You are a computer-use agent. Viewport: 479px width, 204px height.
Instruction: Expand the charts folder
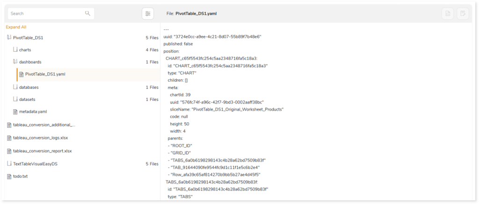[15, 49]
